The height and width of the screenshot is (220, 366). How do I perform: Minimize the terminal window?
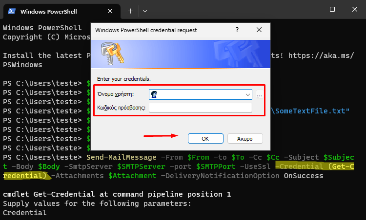click(x=310, y=9)
